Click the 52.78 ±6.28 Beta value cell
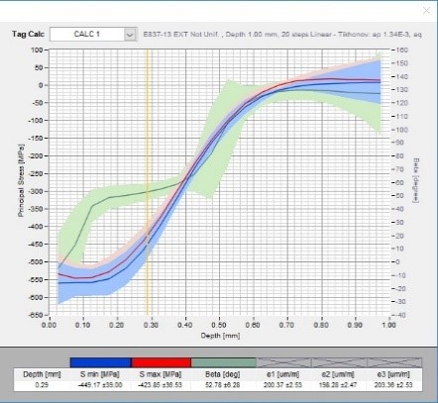 pos(223,385)
